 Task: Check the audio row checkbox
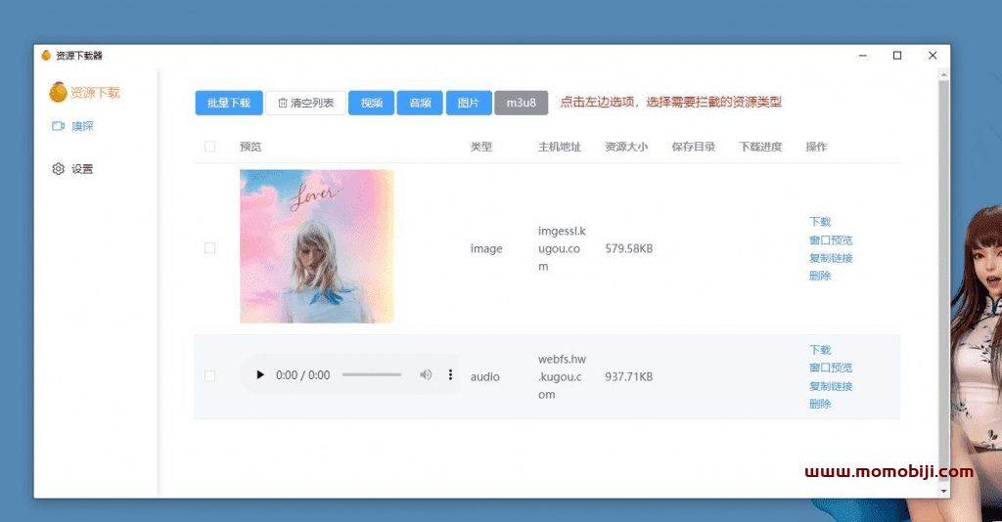click(x=209, y=376)
